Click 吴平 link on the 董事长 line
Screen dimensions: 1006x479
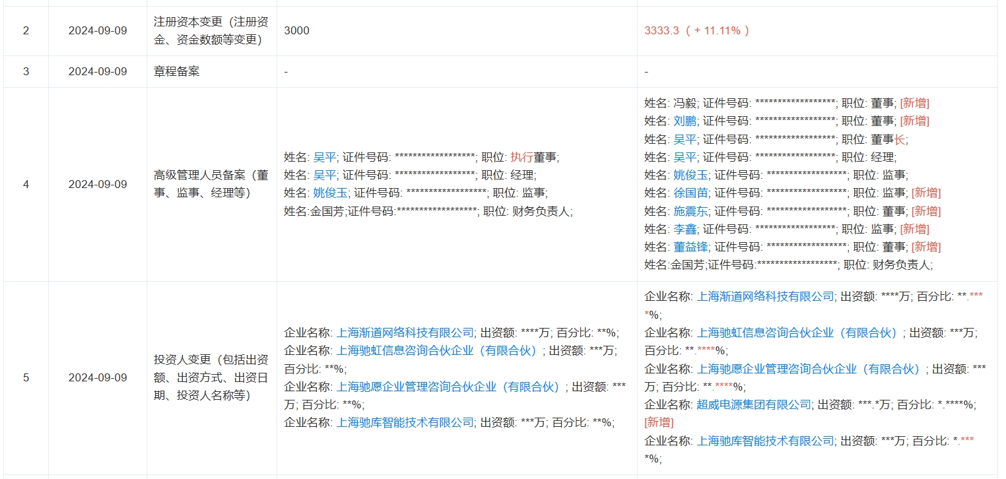[685, 139]
